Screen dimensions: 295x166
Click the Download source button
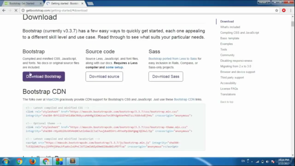point(104,77)
